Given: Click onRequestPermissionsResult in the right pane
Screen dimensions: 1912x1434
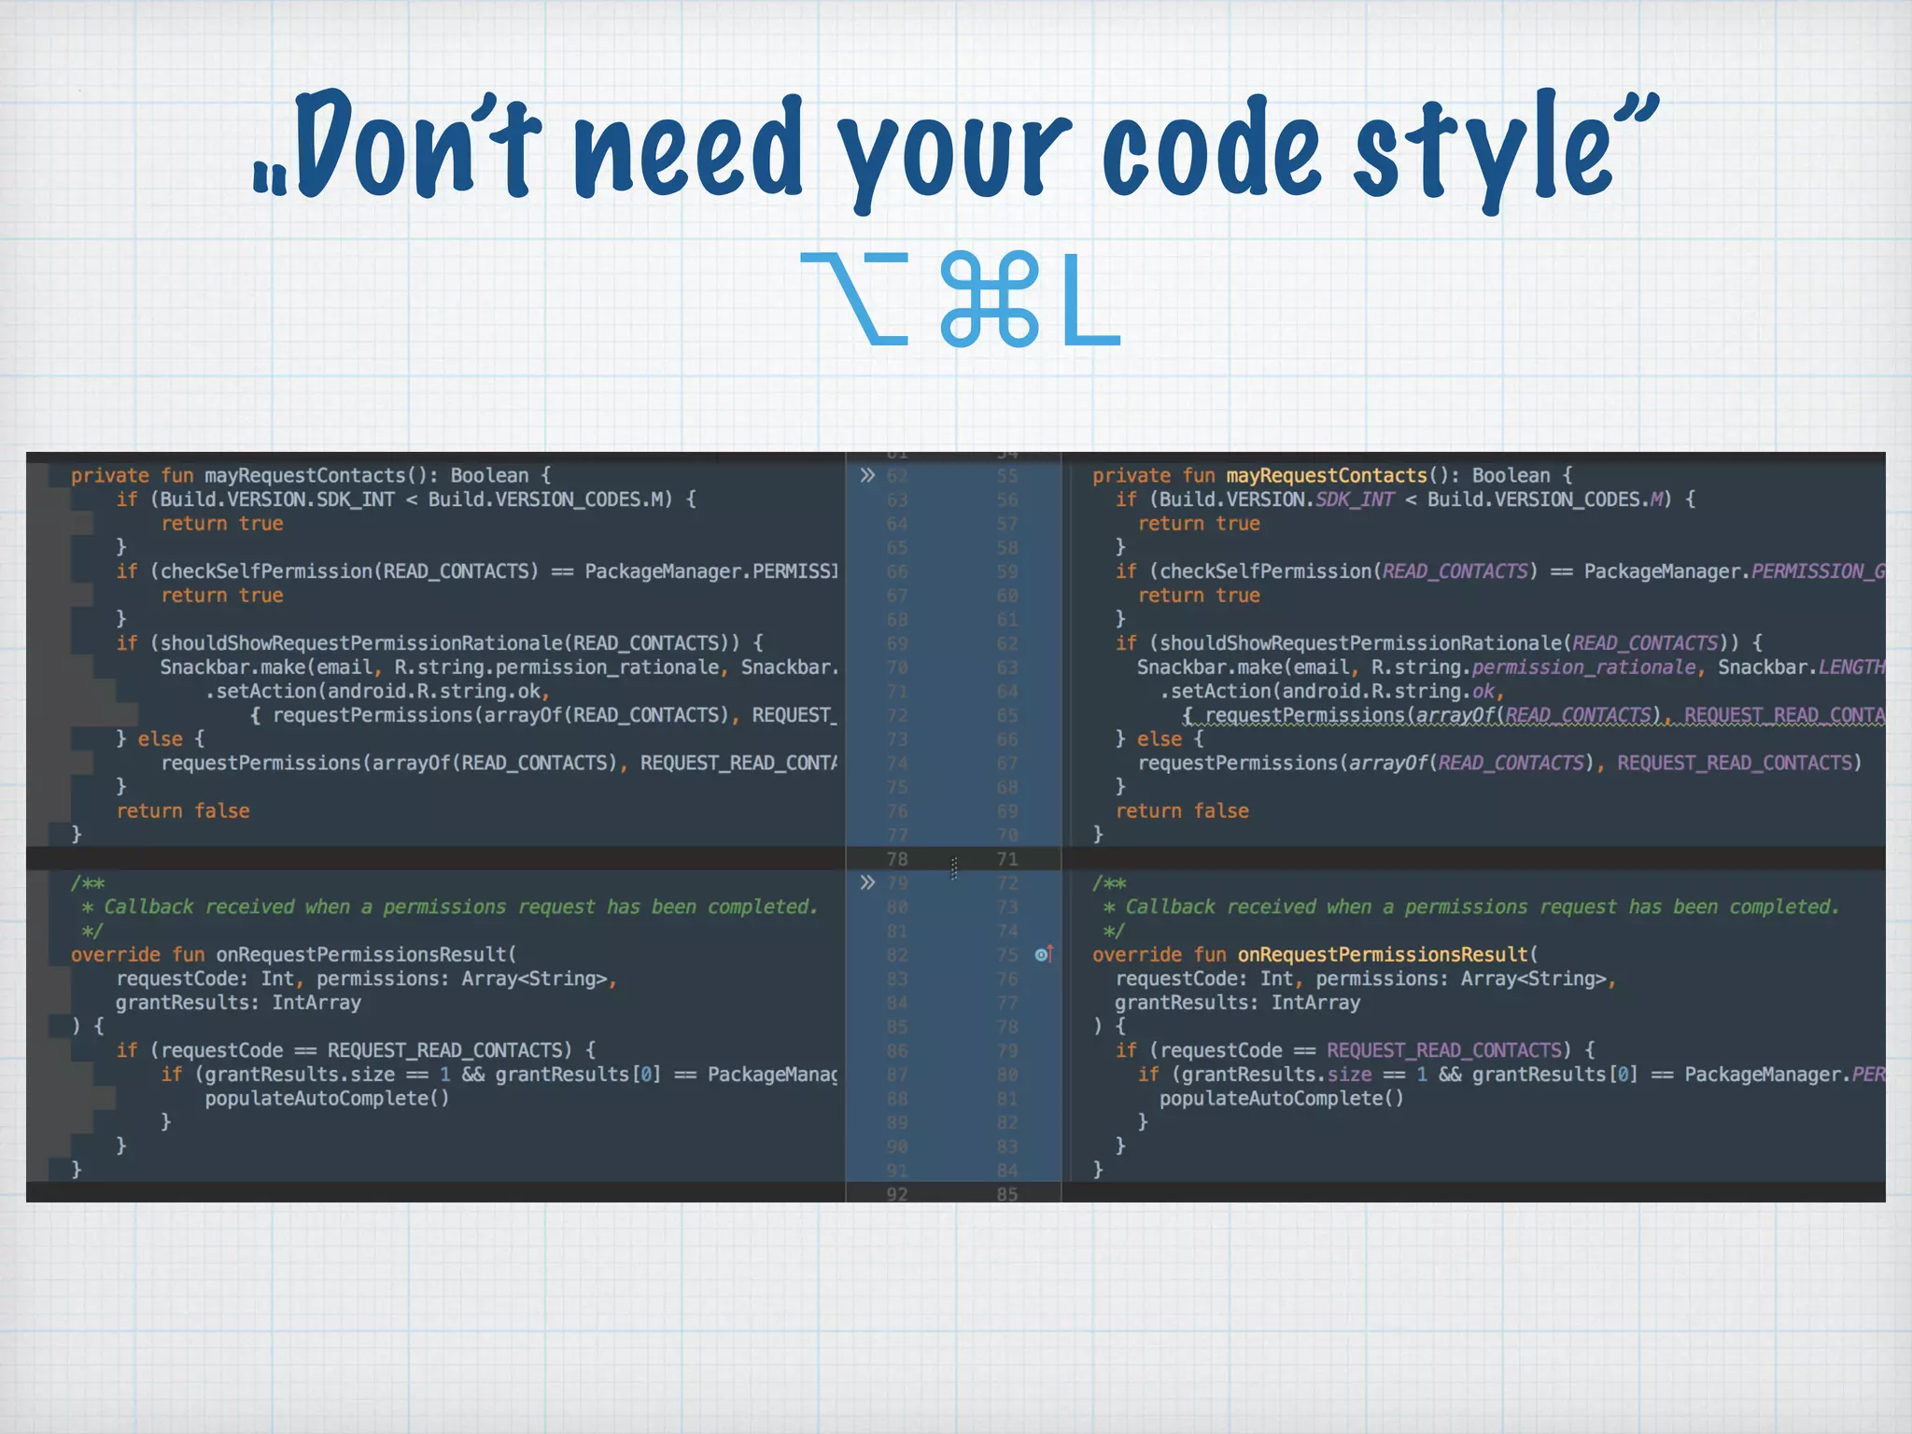Looking at the screenshot, I should click(1384, 954).
